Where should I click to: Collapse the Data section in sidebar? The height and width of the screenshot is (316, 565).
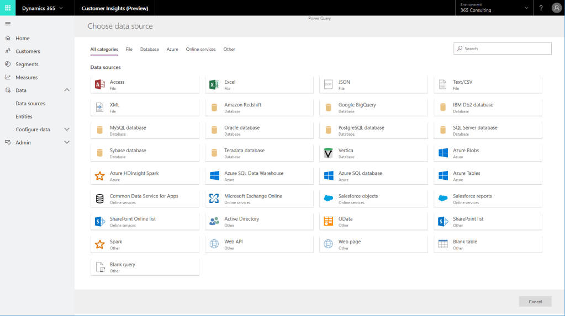point(67,90)
